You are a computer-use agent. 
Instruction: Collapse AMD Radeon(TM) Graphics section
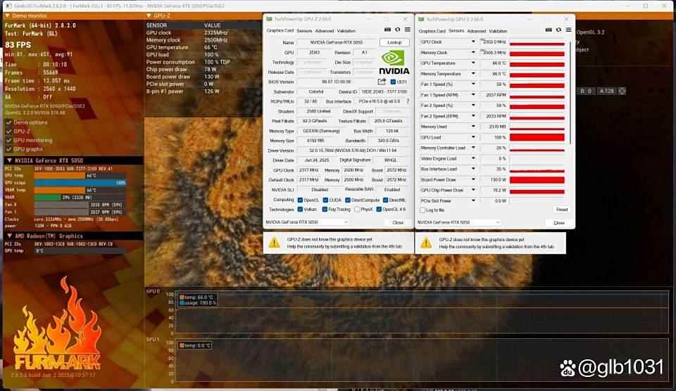9,236
